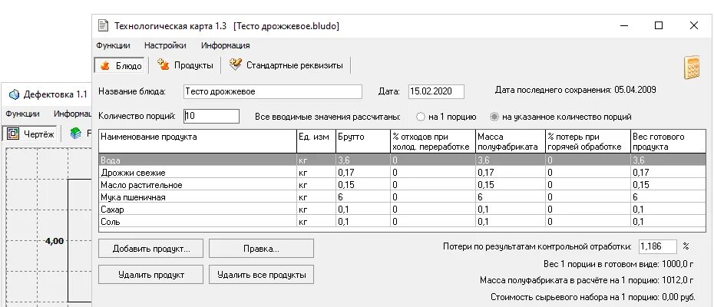Switch to the Блюдо tab
714x307 pixels.
click(x=120, y=65)
